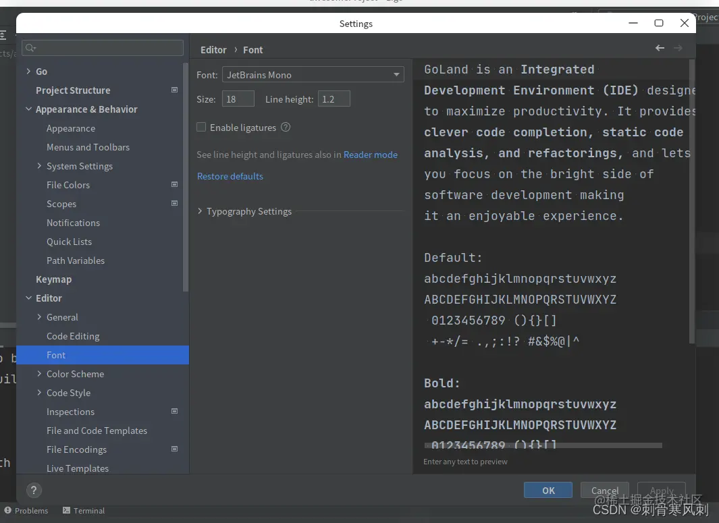
Task: Select the Font item in the tree
Action: coord(102,355)
